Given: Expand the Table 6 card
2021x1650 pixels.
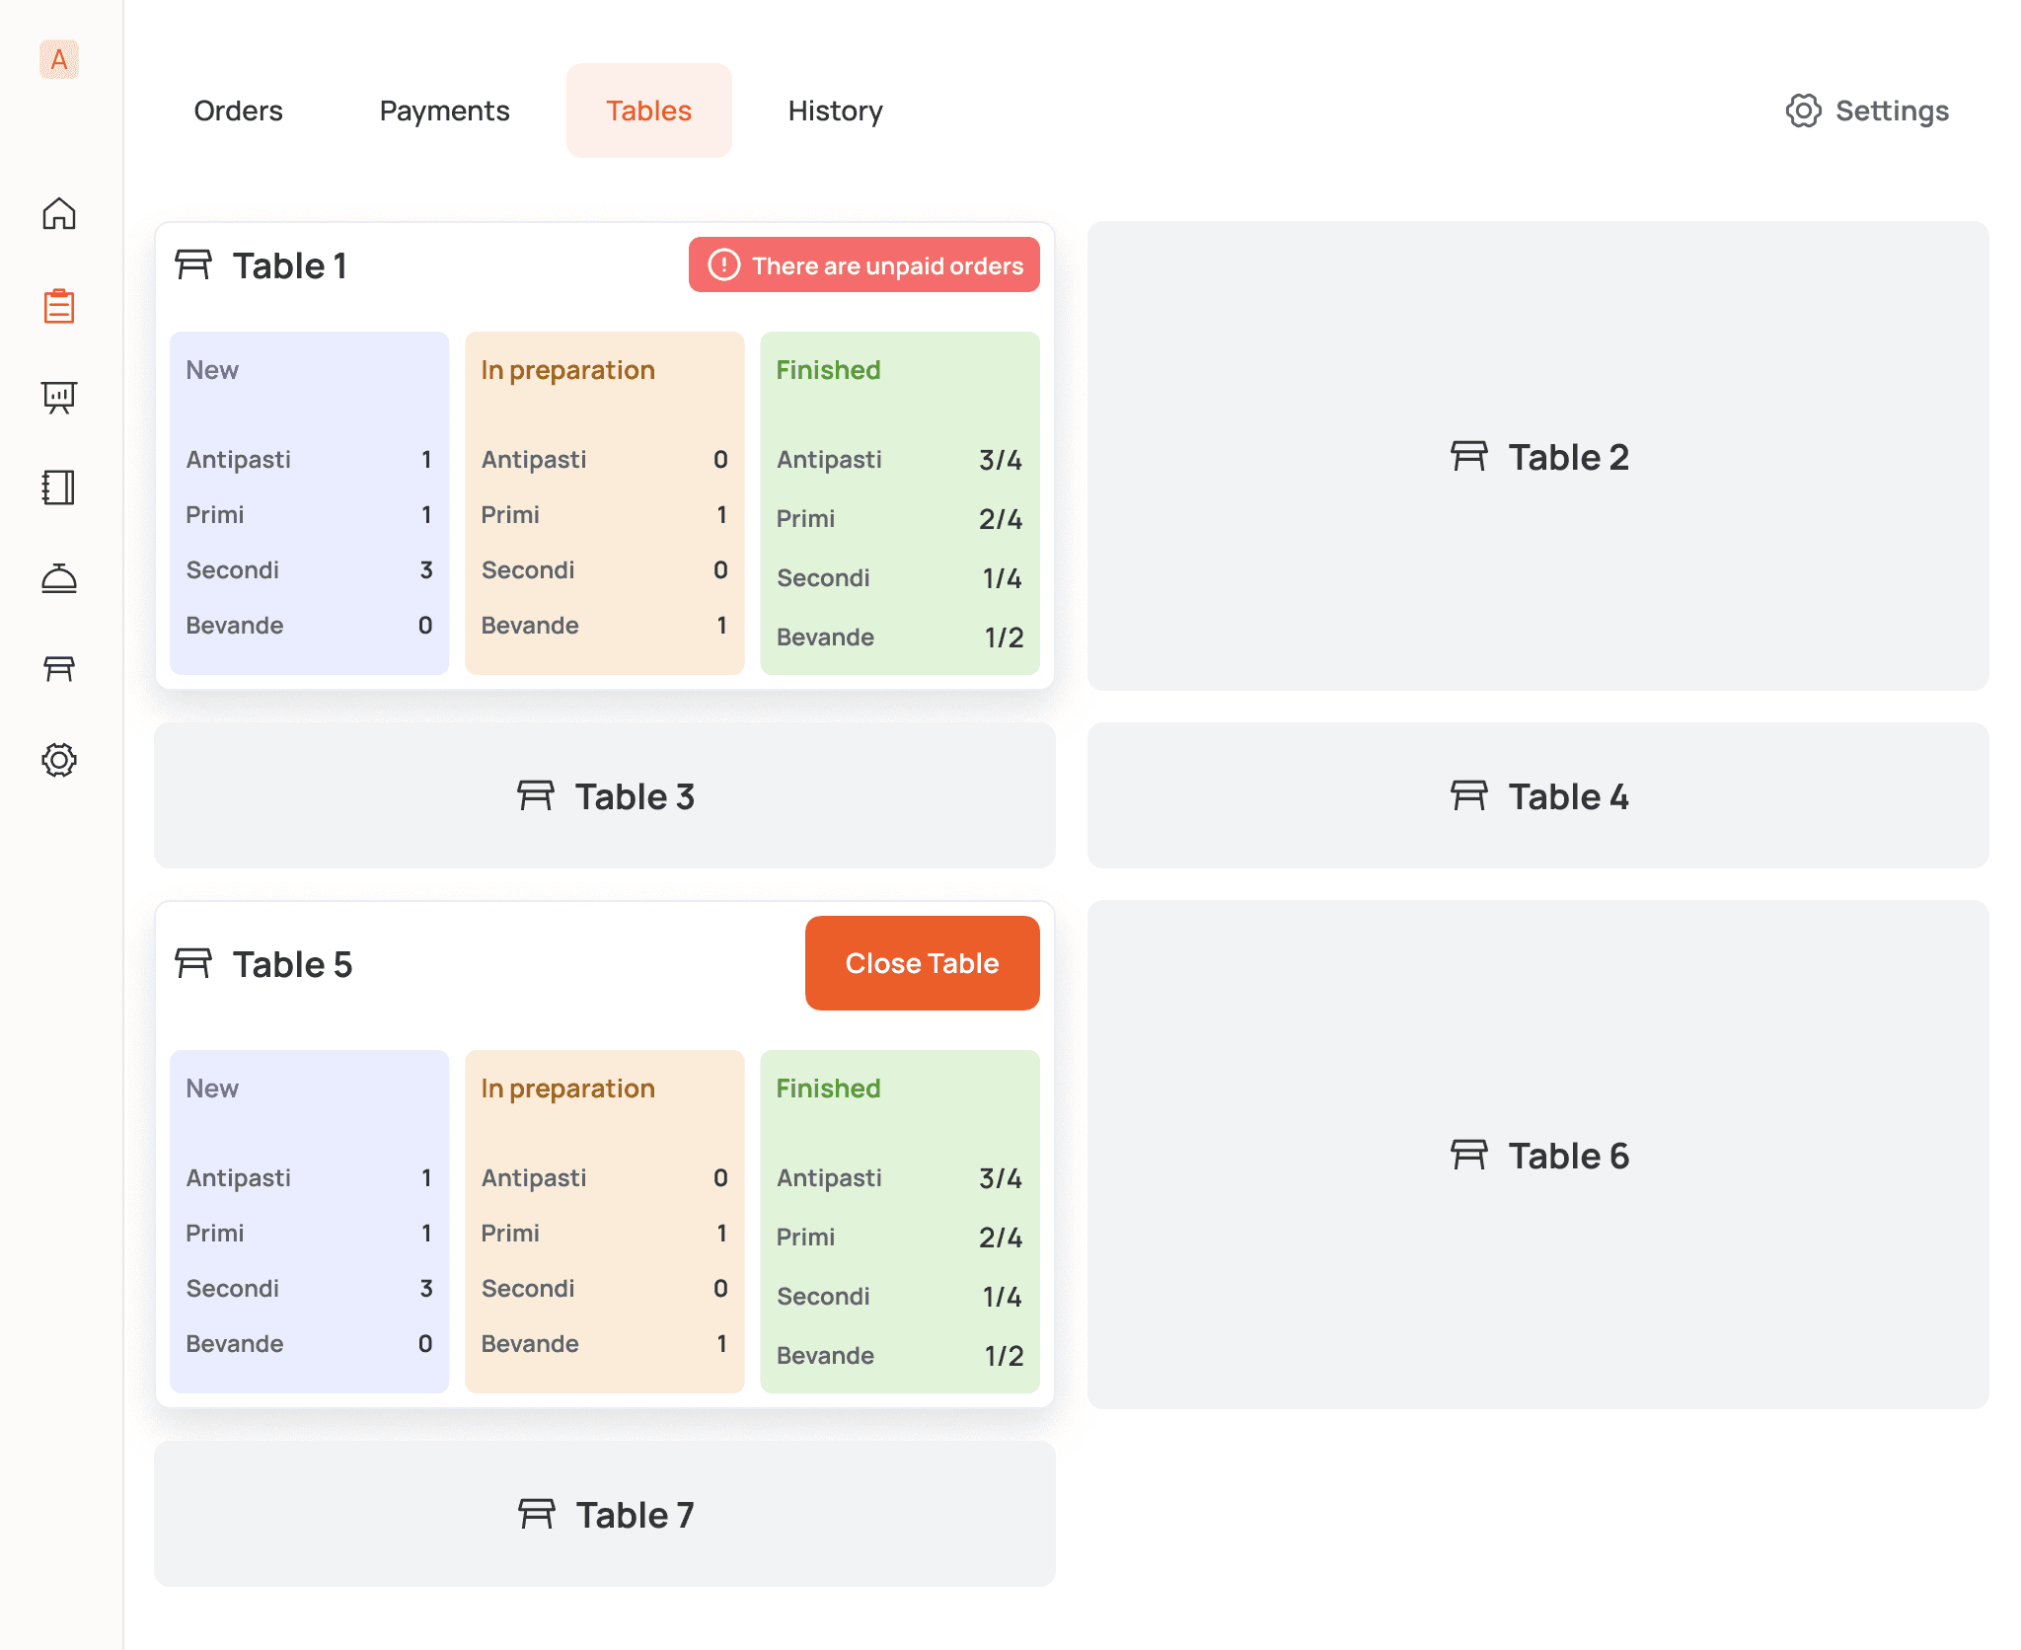Looking at the screenshot, I should (x=1537, y=1155).
